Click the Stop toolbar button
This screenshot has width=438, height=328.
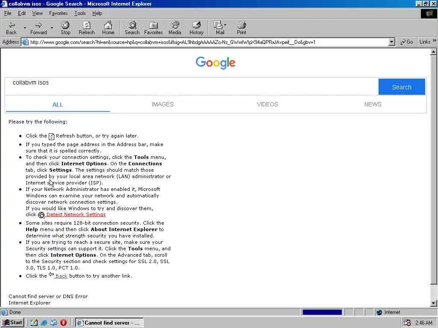click(x=65, y=28)
